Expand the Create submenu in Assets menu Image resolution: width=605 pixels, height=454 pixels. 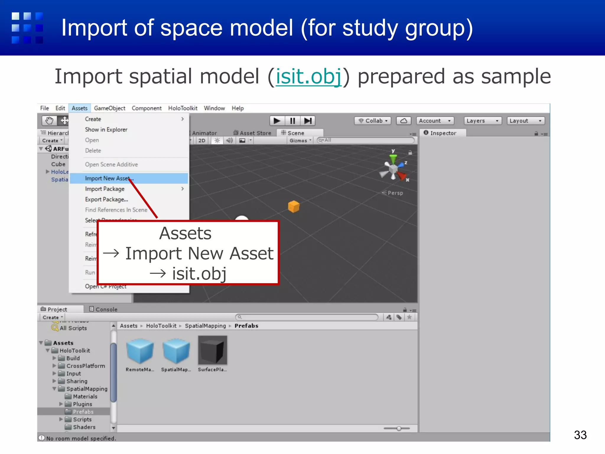[129, 119]
